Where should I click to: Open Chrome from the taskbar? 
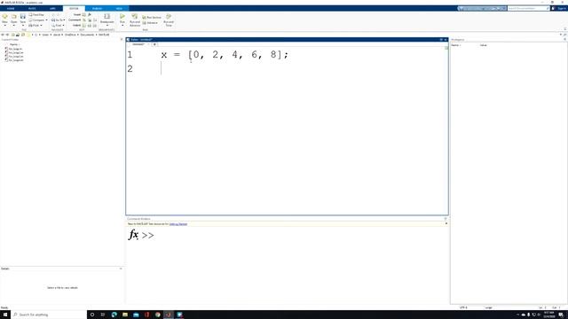(158, 315)
